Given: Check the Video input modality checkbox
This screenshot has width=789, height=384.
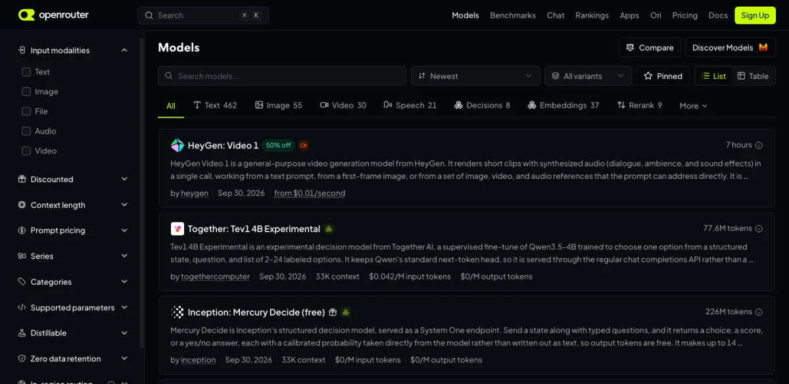Looking at the screenshot, I should [26, 151].
